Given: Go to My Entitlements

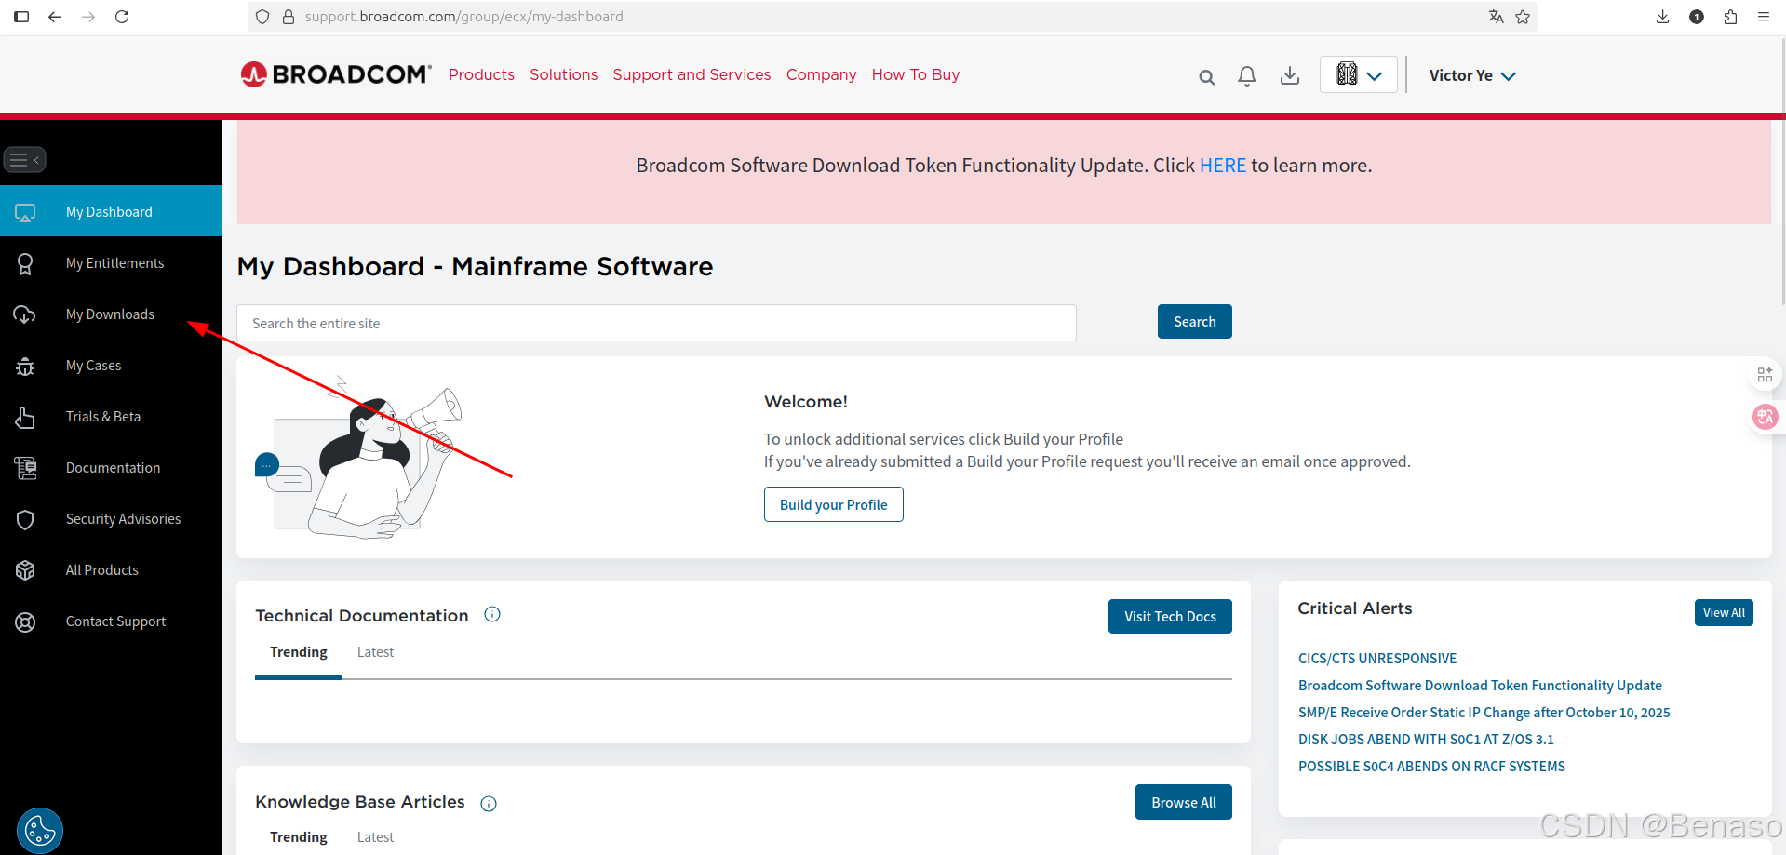Looking at the screenshot, I should [114, 263].
